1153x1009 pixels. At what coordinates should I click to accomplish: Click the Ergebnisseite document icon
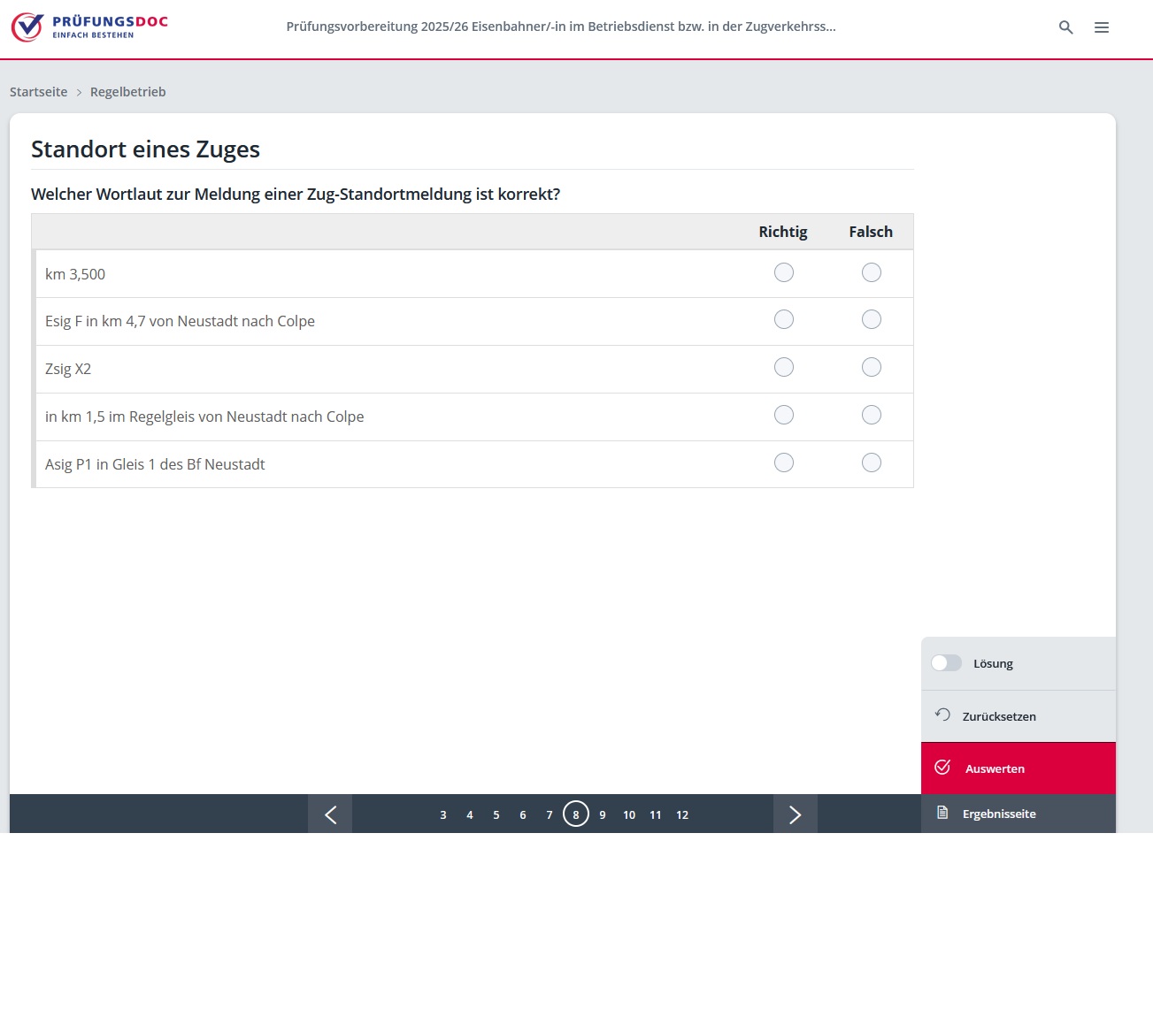coord(942,813)
